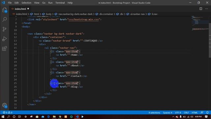This screenshot has height=119, width=211.
Task: Select the index.html editor tab
Action: click(x=20, y=9)
